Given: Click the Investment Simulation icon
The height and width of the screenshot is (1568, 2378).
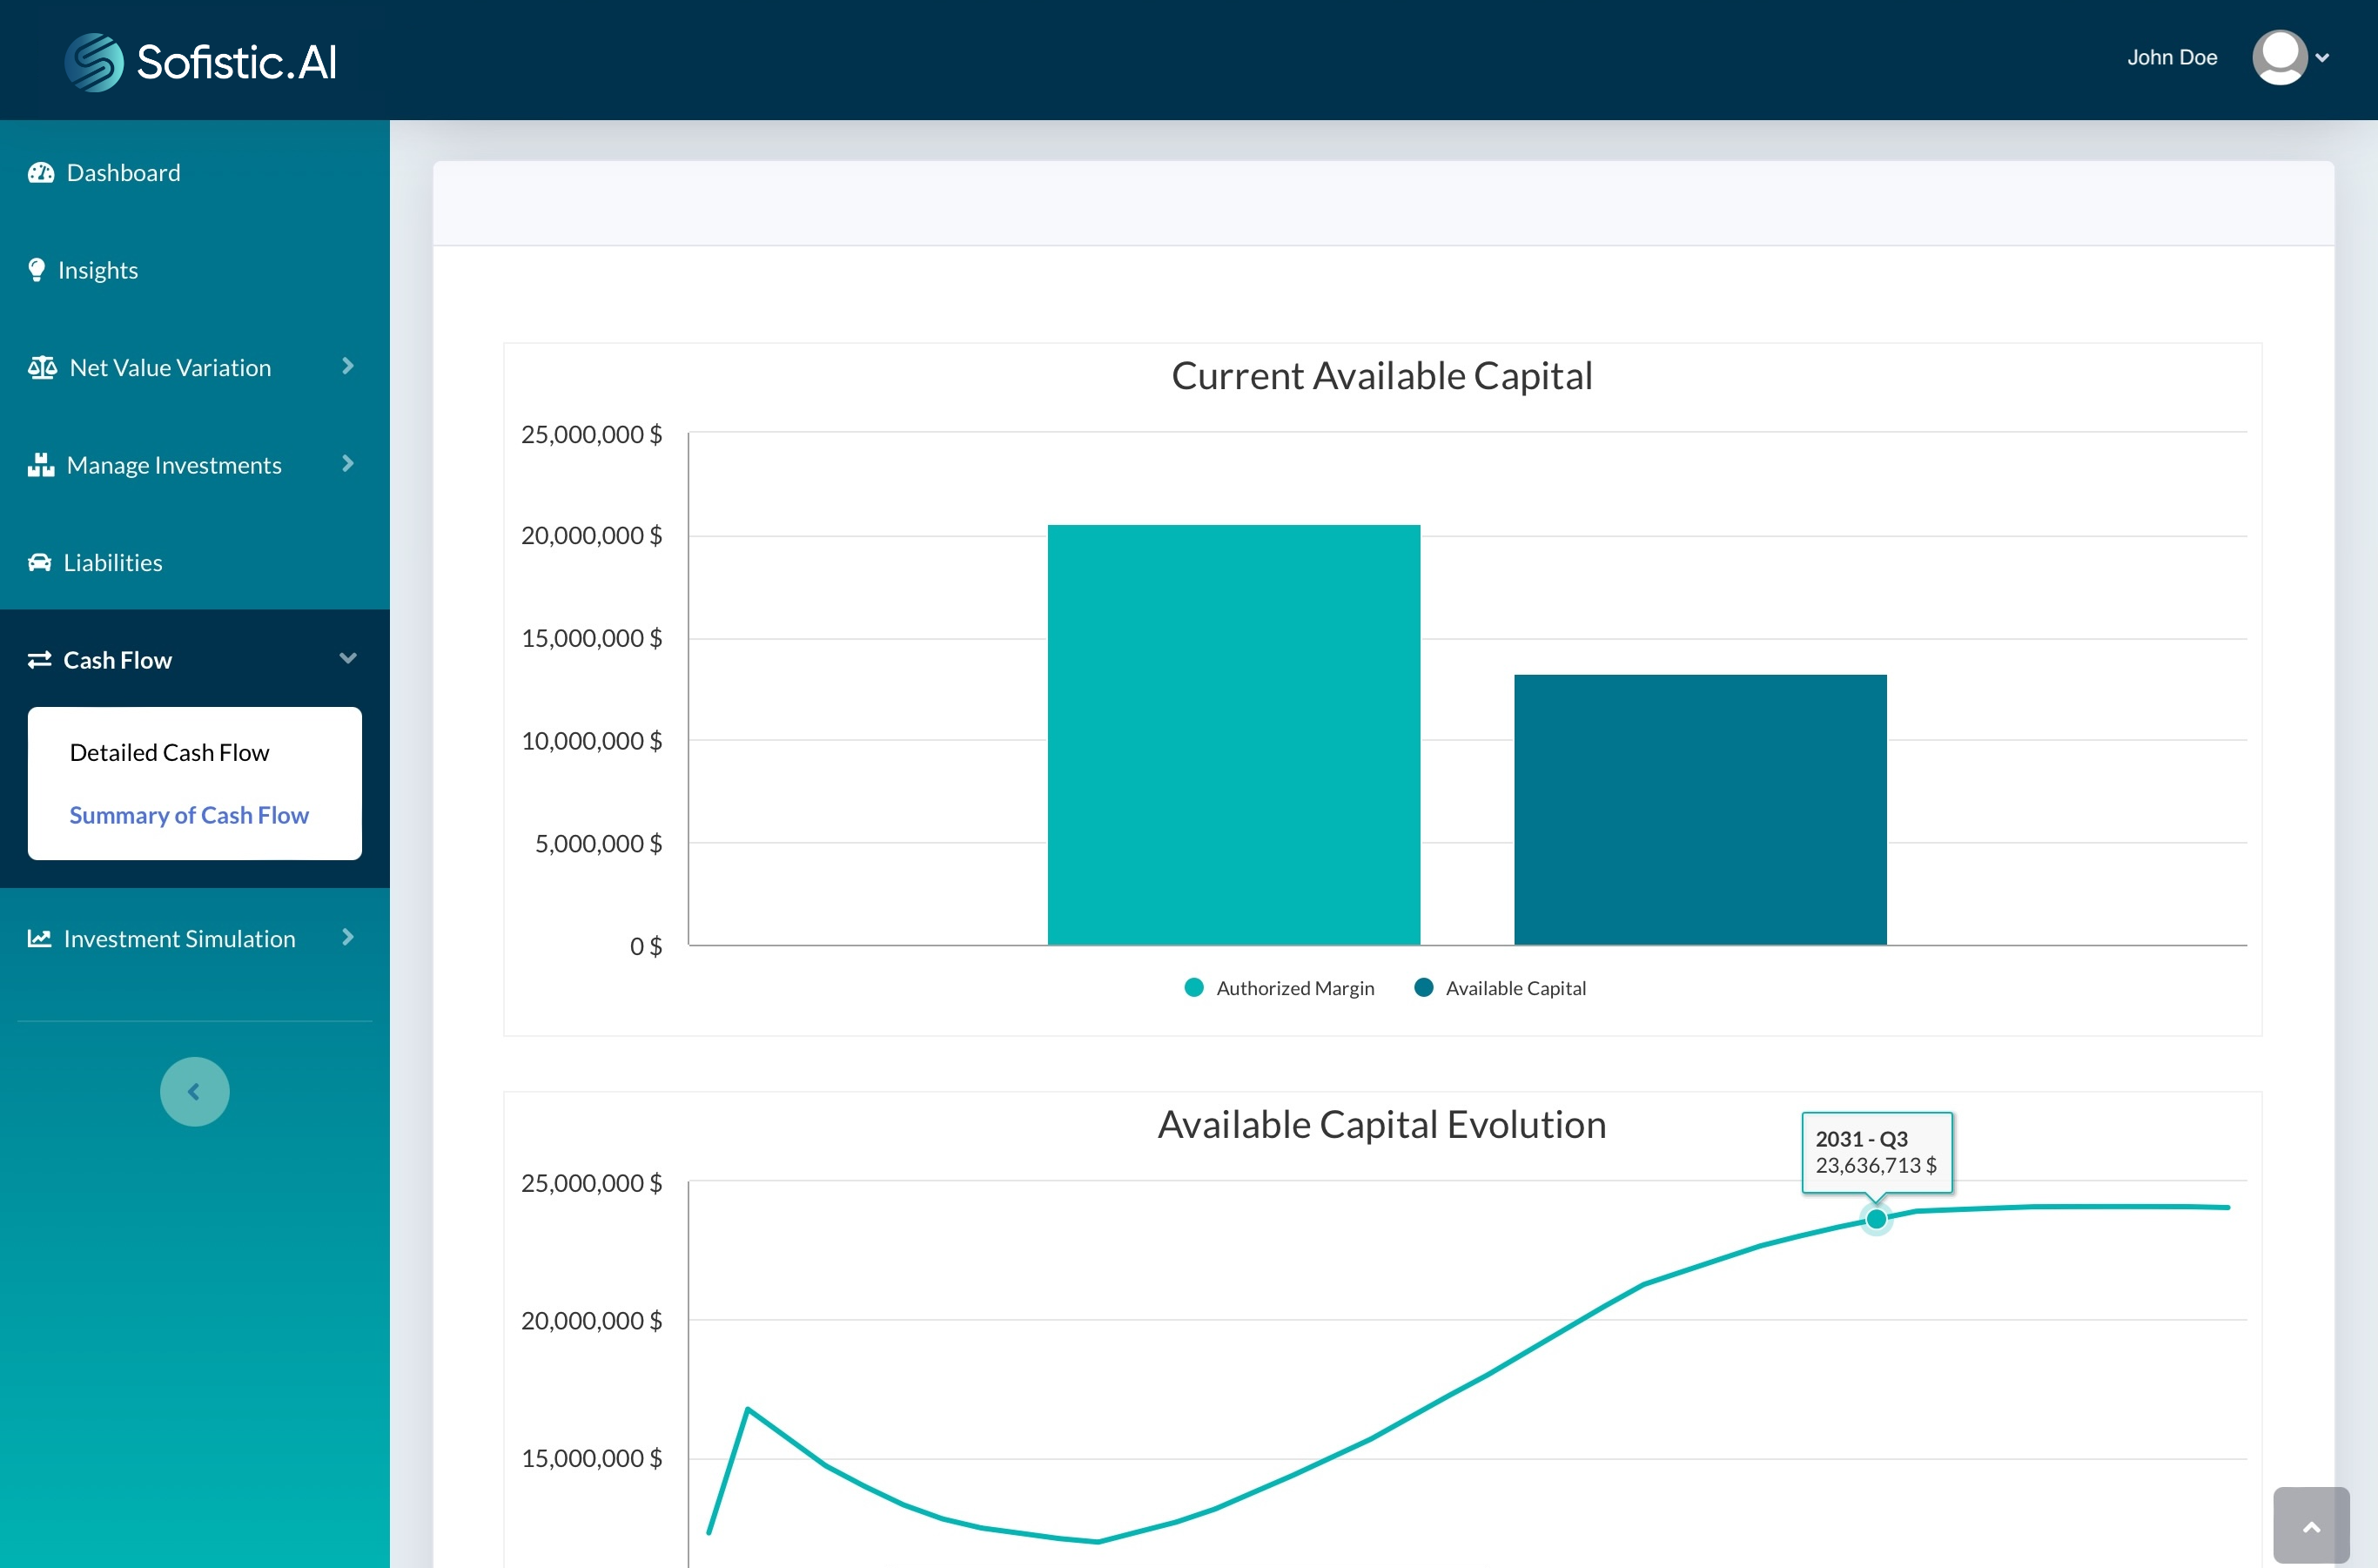Looking at the screenshot, I should (x=38, y=936).
